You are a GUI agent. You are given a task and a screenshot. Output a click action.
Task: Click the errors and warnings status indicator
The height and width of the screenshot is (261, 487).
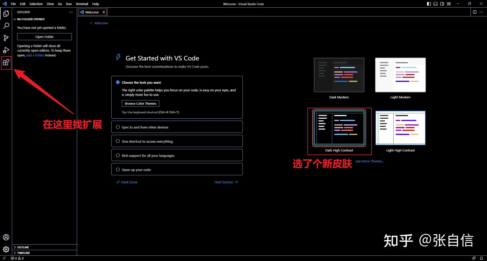pos(17,258)
